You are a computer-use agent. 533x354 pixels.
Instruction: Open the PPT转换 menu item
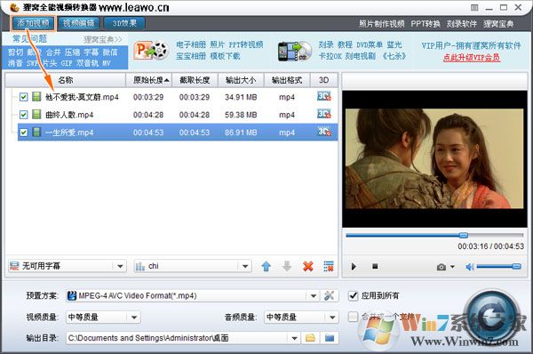coord(426,24)
